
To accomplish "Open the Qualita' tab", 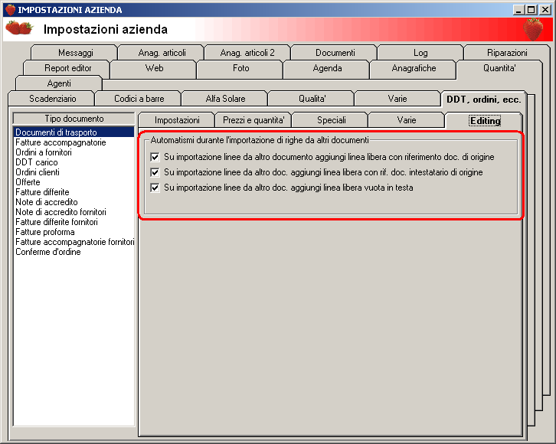I will [x=312, y=99].
